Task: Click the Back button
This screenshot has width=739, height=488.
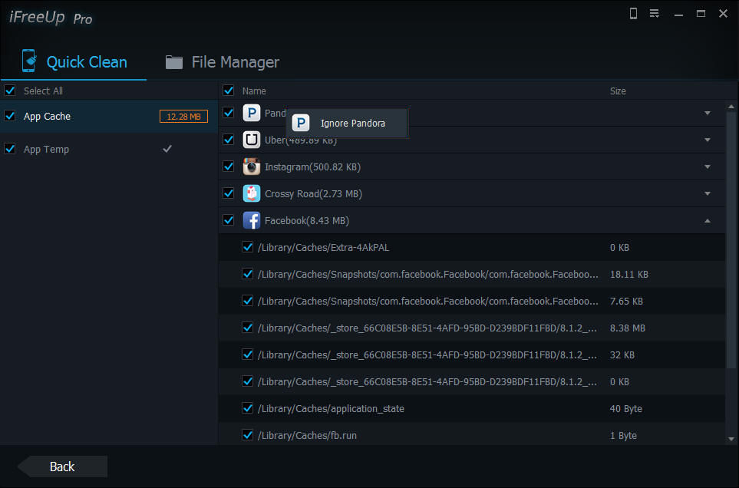Action: 62,467
